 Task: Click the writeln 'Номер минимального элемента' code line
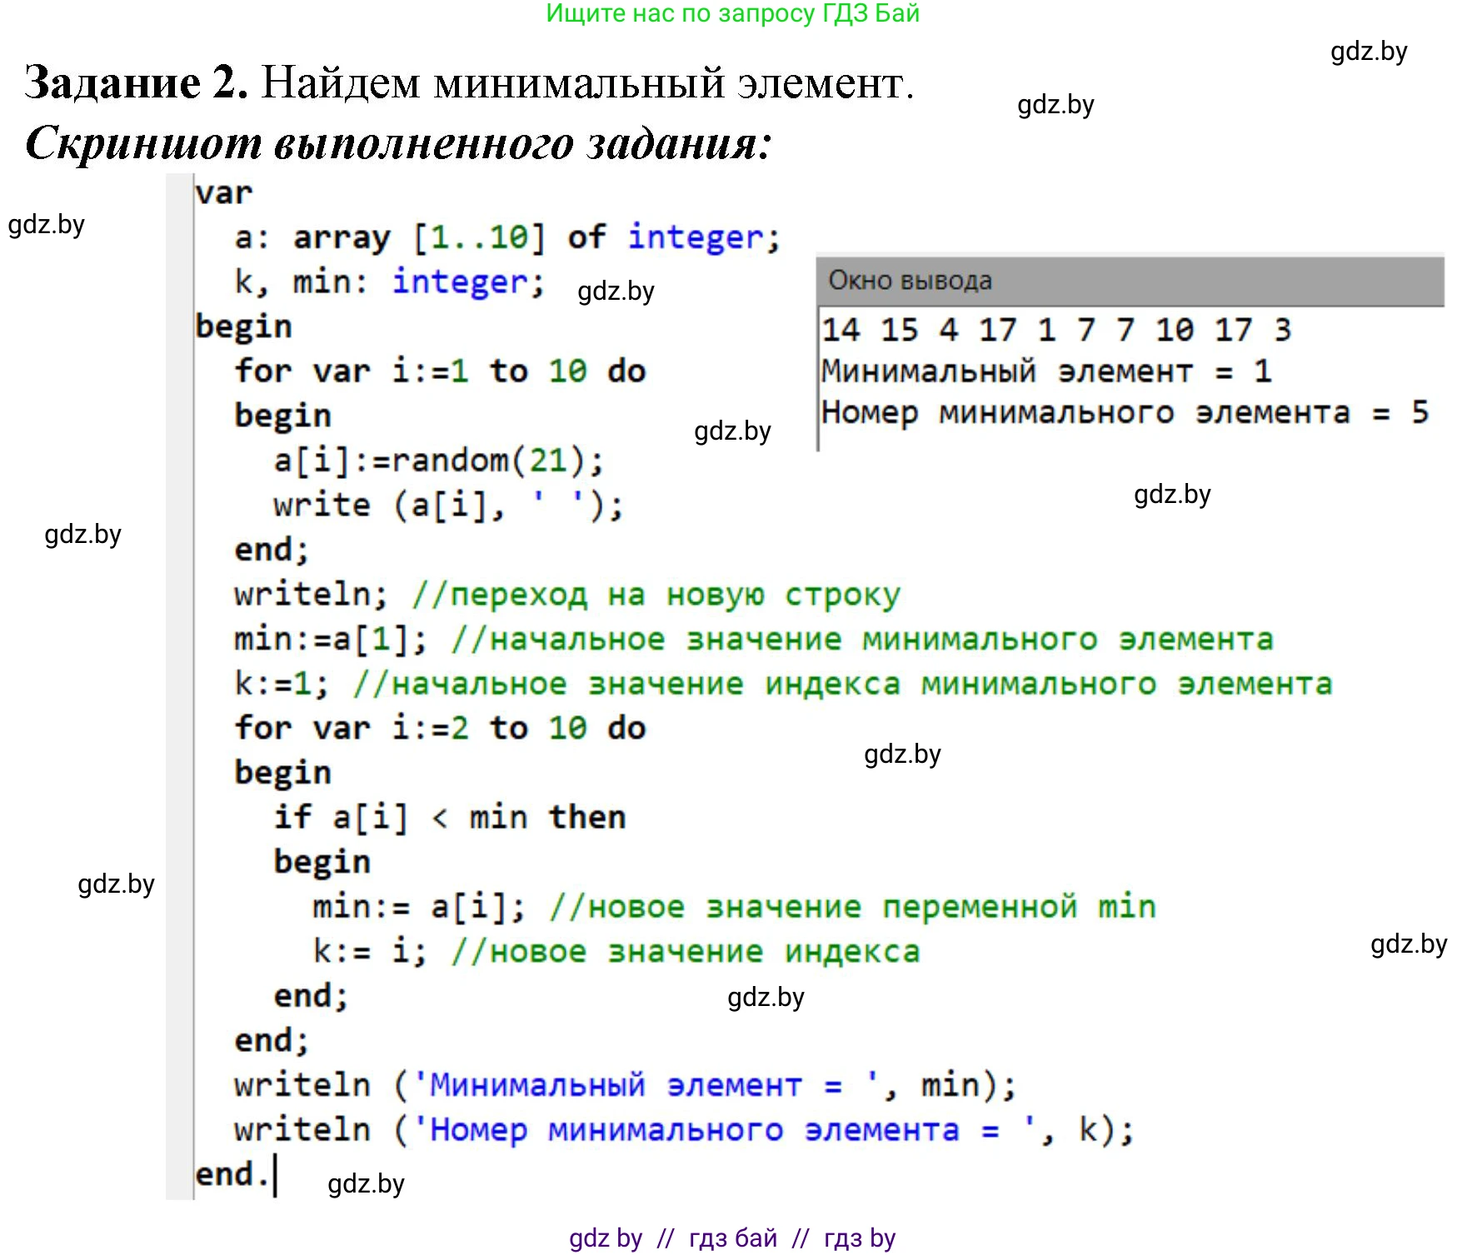tap(683, 1130)
